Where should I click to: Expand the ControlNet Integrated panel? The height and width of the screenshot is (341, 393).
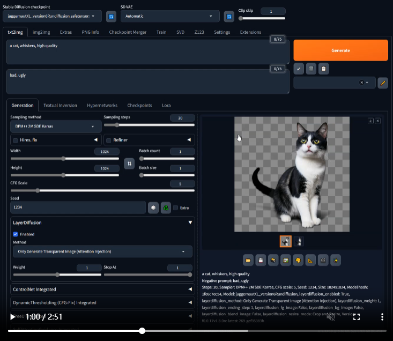[102, 289]
